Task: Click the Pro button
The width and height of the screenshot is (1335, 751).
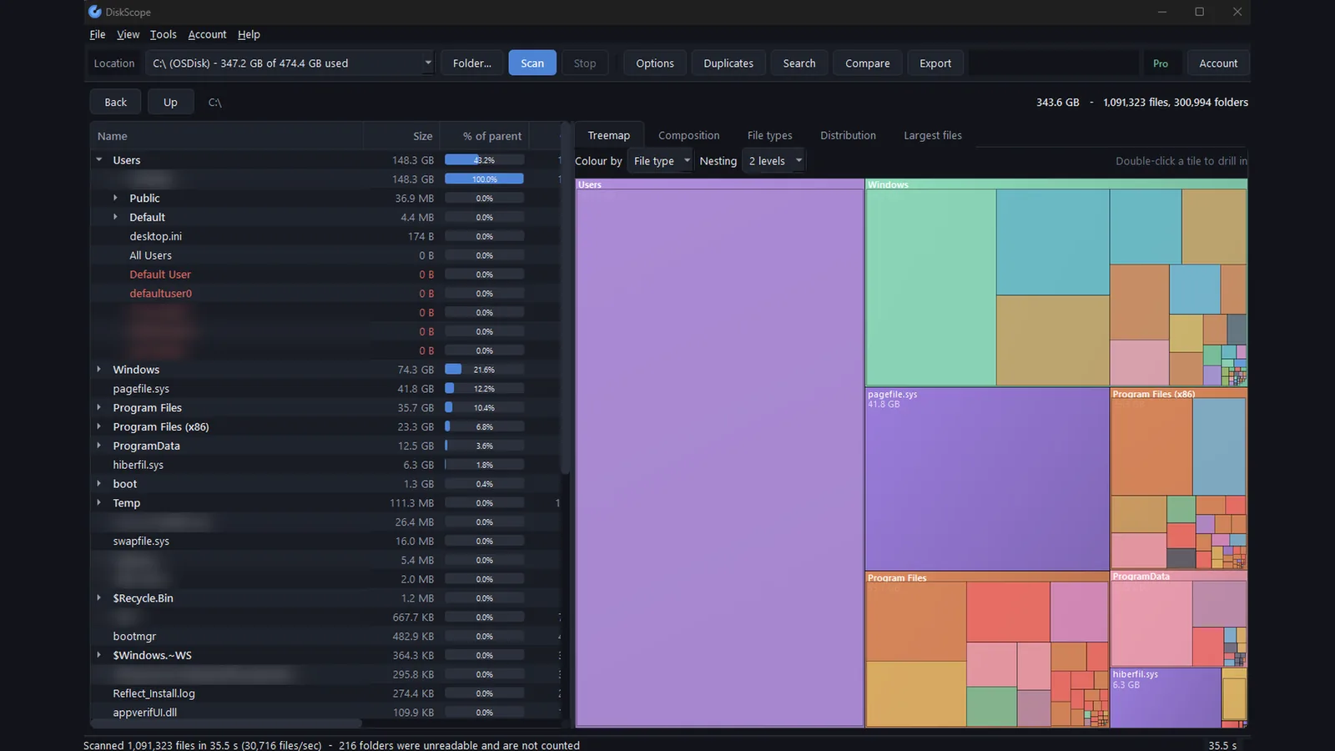Action: click(1161, 63)
